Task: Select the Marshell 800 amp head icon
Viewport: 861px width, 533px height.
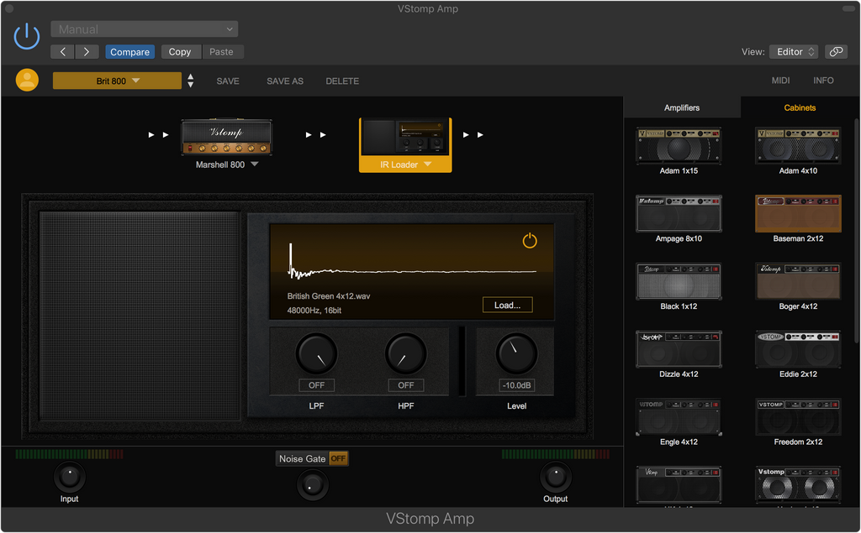Action: click(x=226, y=138)
